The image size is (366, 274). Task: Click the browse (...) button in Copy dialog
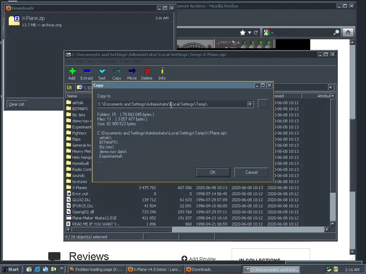(263, 104)
